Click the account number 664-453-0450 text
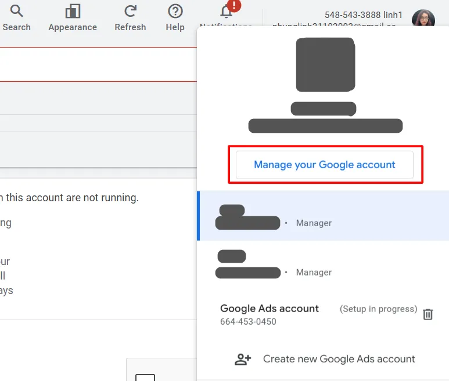Viewport: 449px width, 381px height. tap(248, 321)
